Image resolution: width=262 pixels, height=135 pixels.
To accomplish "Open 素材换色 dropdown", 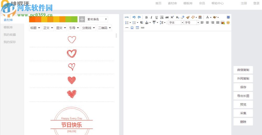I will (x=97, y=19).
